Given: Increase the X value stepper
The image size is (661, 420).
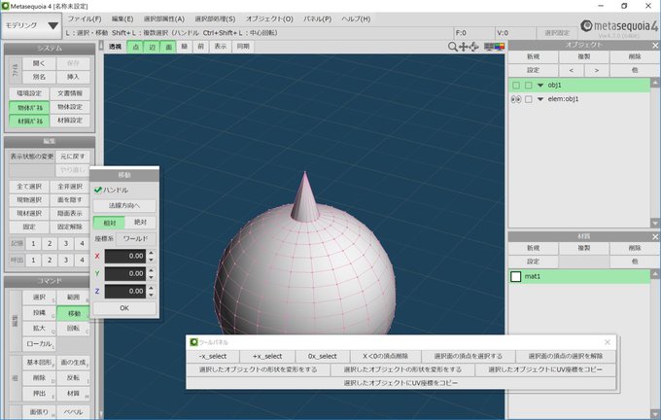Looking at the screenshot, I should point(151,253).
